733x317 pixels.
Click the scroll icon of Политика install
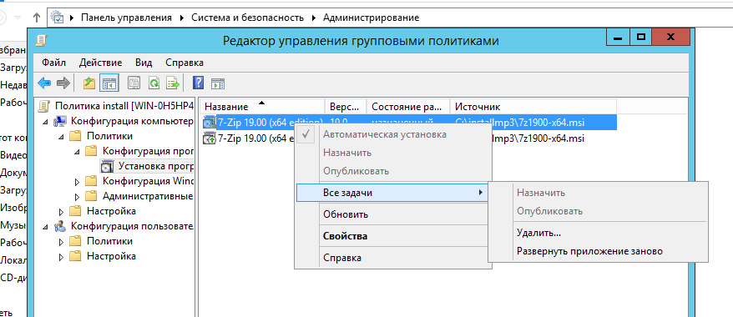pyautogui.click(x=44, y=106)
